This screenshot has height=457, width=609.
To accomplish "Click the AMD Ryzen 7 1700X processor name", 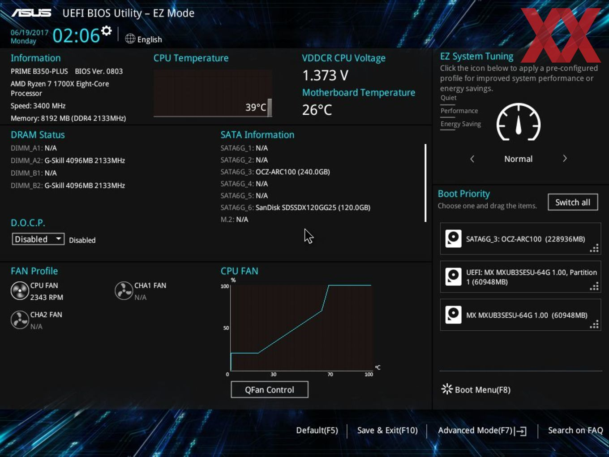I will (x=60, y=88).
